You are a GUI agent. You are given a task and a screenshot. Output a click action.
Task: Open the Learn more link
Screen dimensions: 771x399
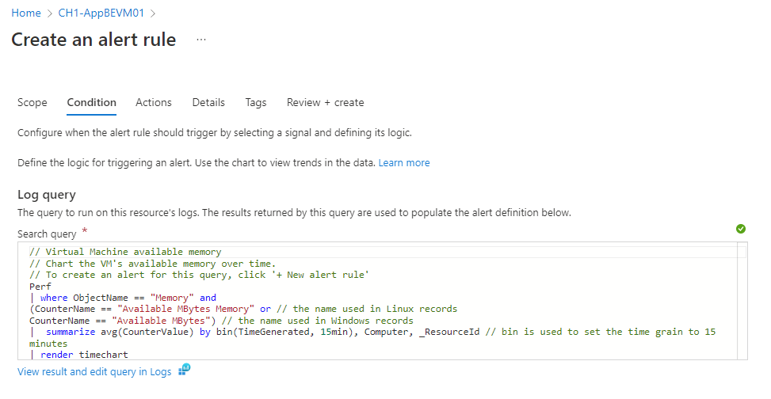(x=404, y=163)
